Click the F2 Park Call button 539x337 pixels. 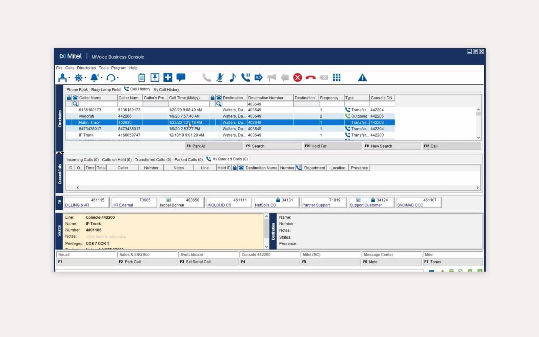coord(147,262)
